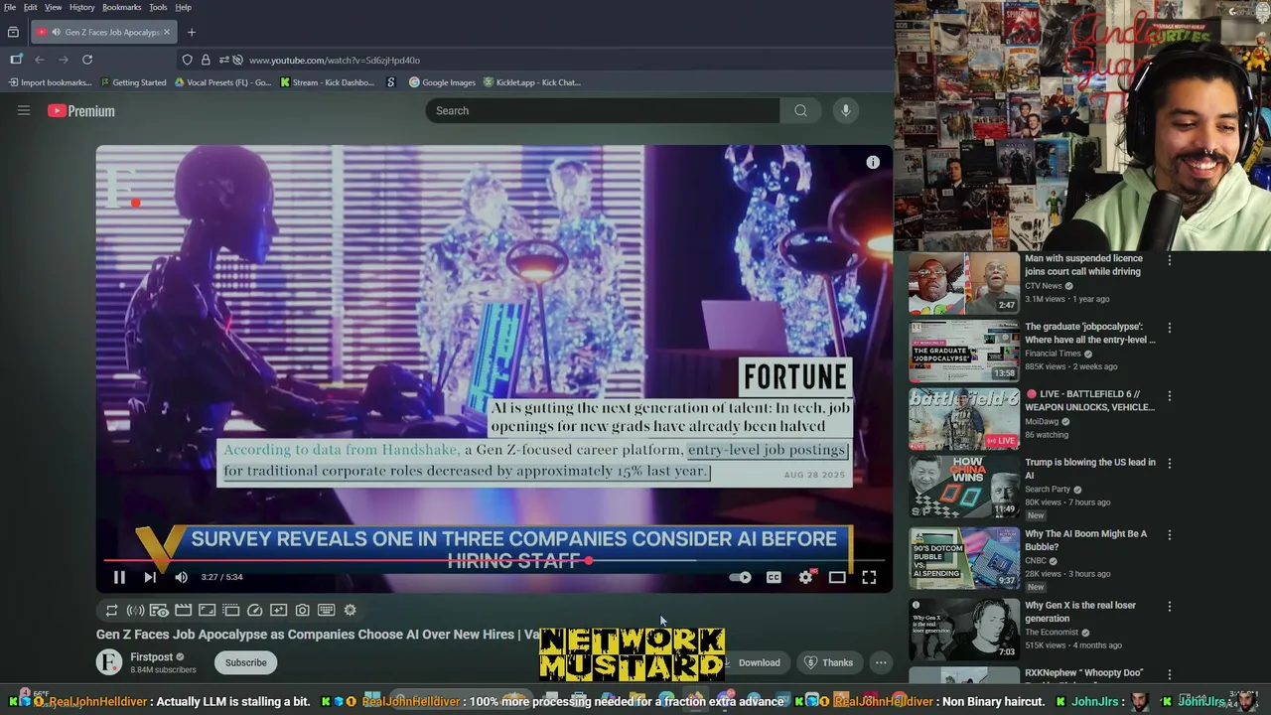This screenshot has height=715, width=1271.
Task: Pause the playing video
Action: (x=119, y=577)
